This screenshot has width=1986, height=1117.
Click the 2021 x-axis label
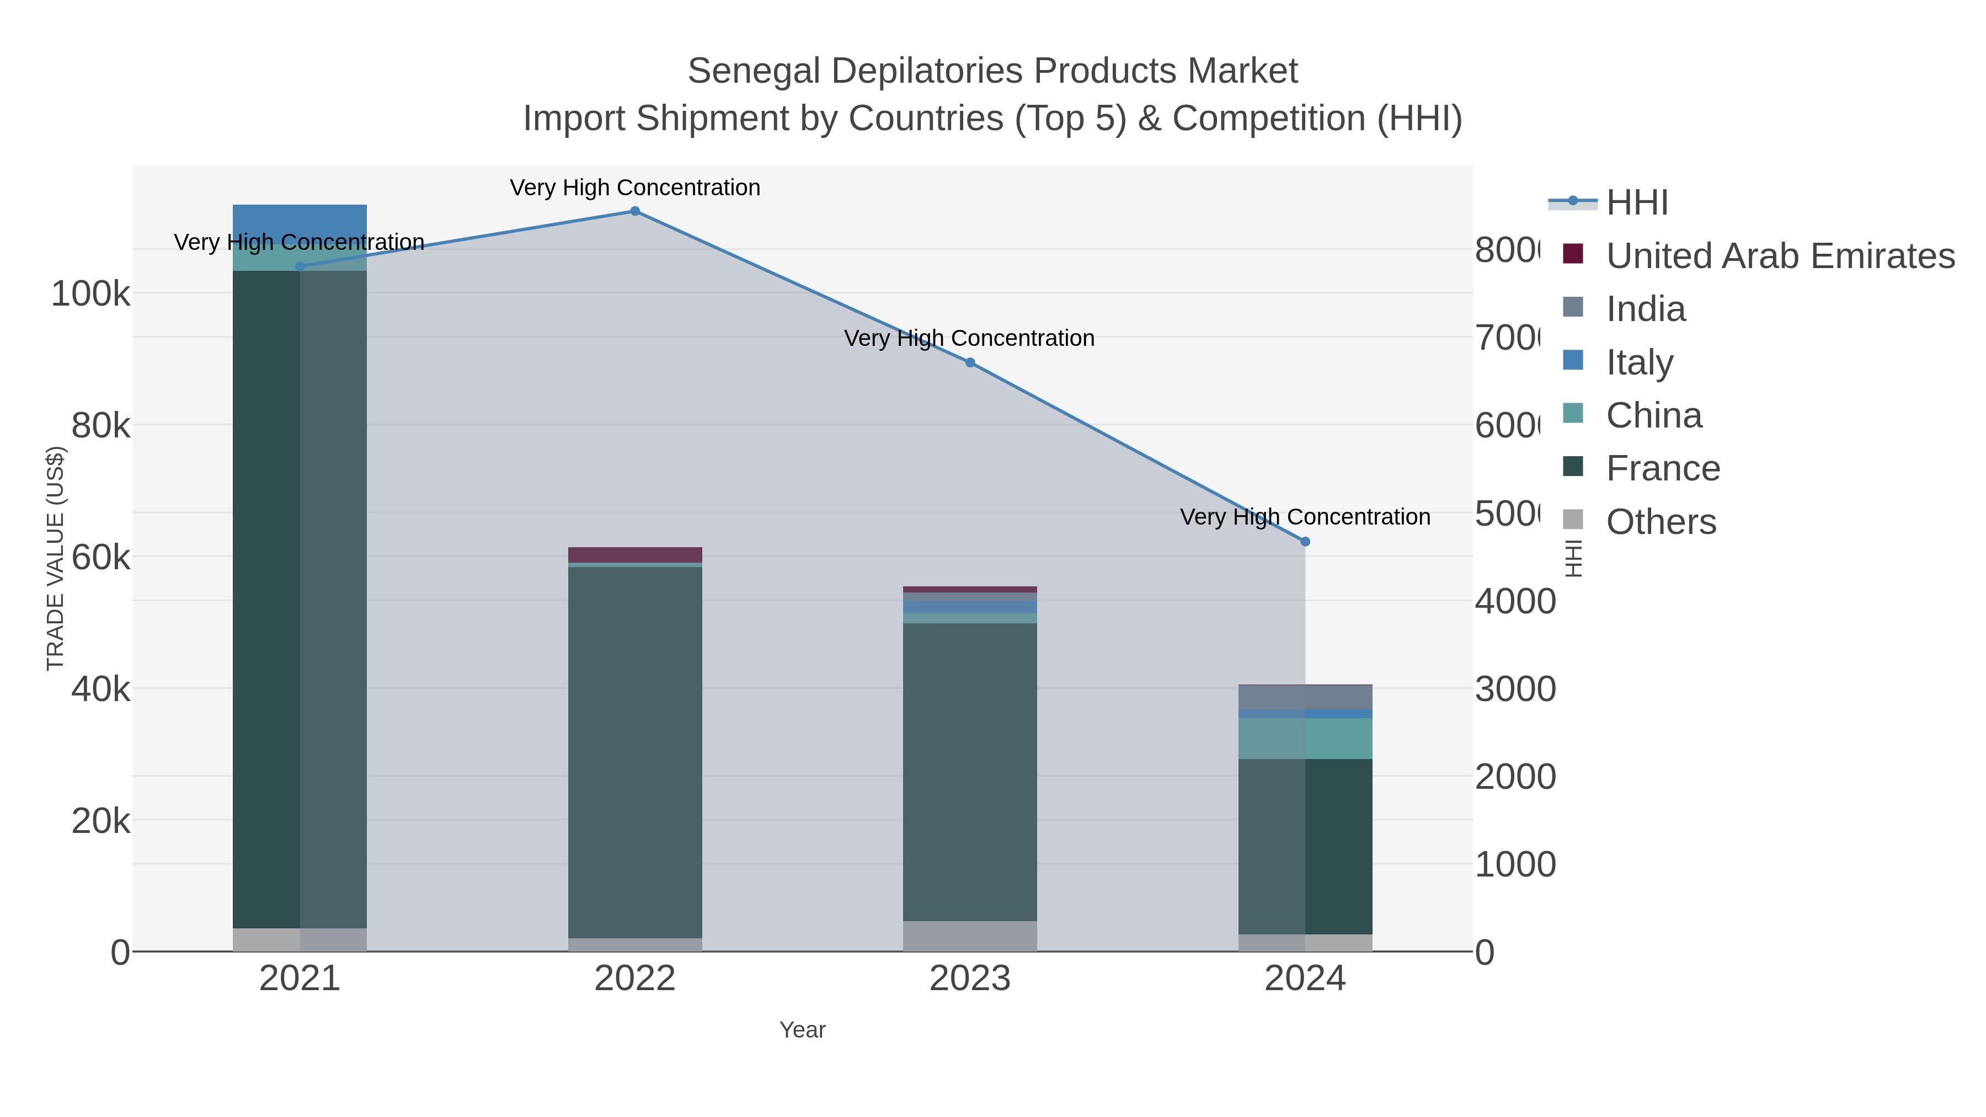click(x=300, y=979)
